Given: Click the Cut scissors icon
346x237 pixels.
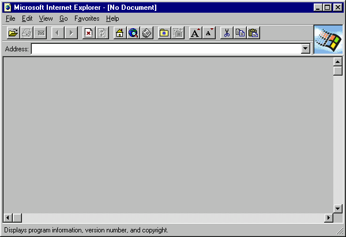Looking at the screenshot, I should 227,33.
